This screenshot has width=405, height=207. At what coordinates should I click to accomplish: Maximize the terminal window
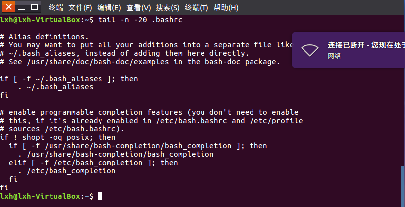35,7
